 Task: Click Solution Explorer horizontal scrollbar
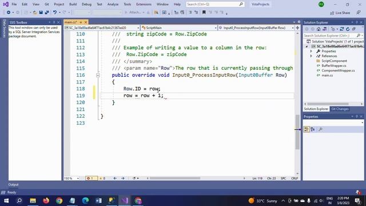(328, 104)
